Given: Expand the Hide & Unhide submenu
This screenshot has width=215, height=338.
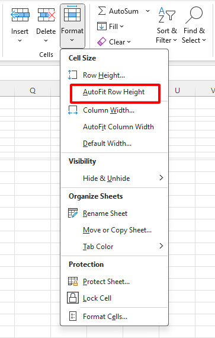Looking at the screenshot, I should (114, 178).
